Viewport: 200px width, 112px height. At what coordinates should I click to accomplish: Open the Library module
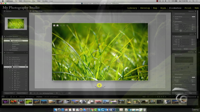click(132, 8)
